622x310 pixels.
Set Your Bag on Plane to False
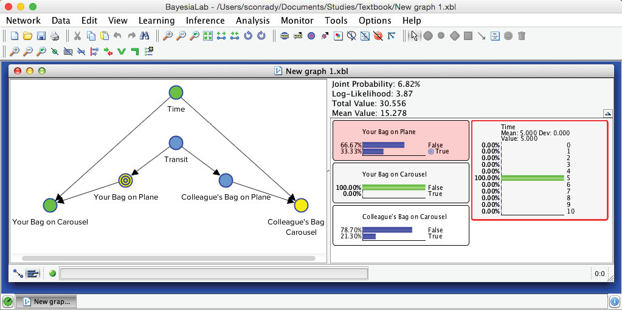tap(435, 146)
